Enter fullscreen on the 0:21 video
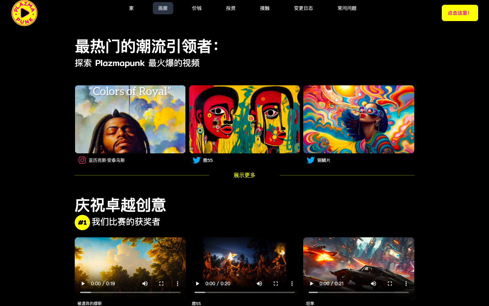 [390, 284]
